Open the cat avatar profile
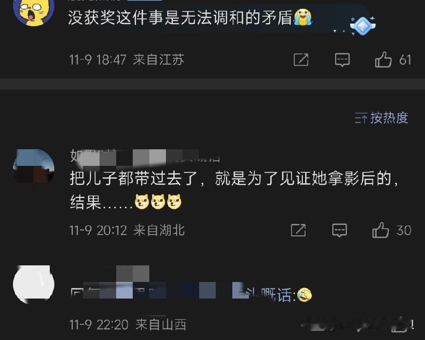This screenshot has width=425, height=340. click(34, 11)
